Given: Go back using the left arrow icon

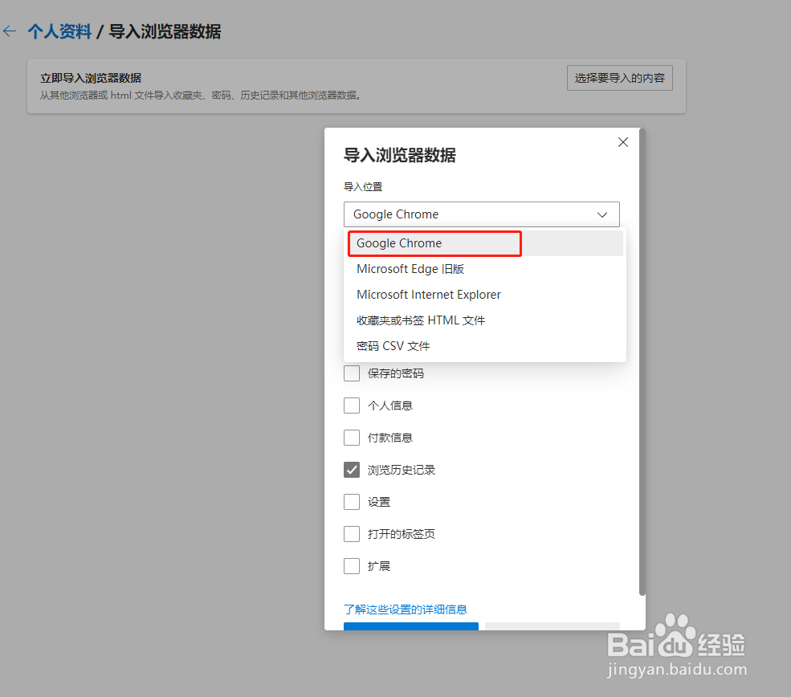Looking at the screenshot, I should pos(9,31).
